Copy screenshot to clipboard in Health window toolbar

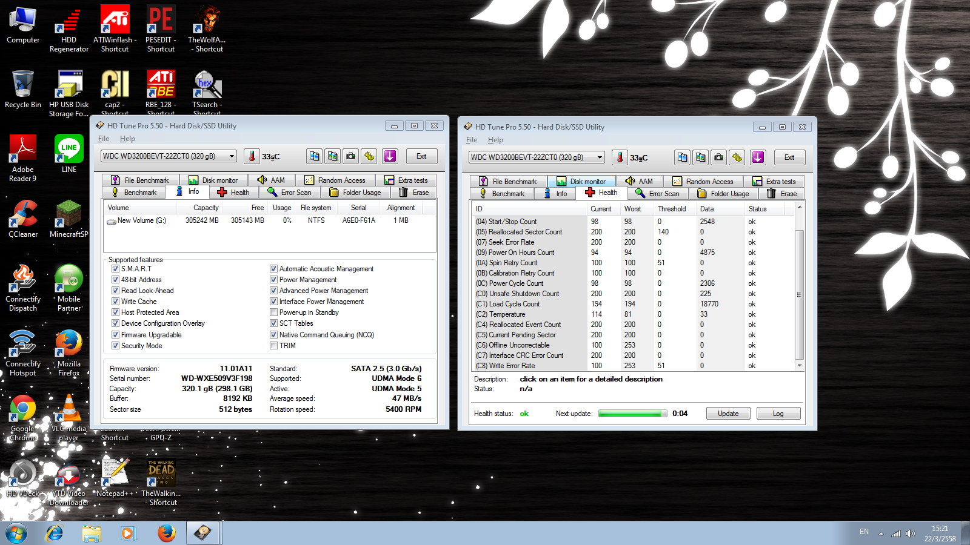pyautogui.click(x=700, y=157)
